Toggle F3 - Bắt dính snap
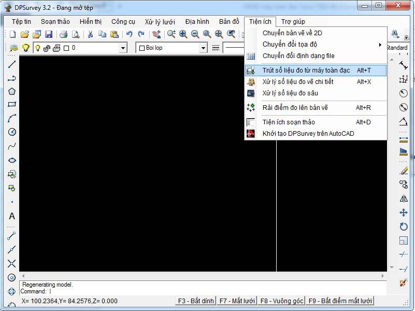The image size is (415, 311). coord(196,301)
